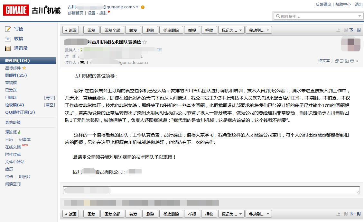Viewport: 364px width, 222px height.
Task: Open the 移动到 dropdown in the bottom toolbar
Action: [259, 214]
